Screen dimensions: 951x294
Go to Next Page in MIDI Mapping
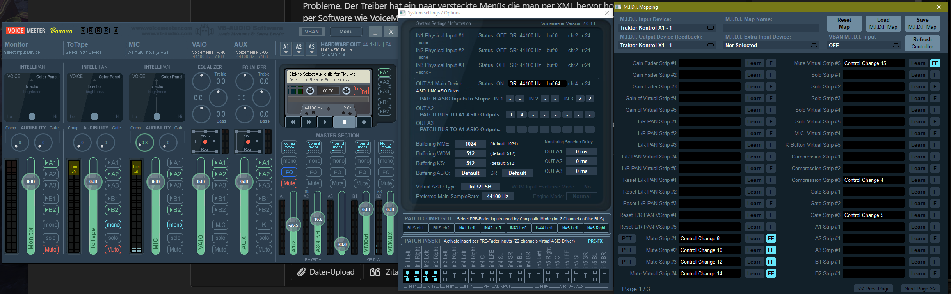[920, 289]
